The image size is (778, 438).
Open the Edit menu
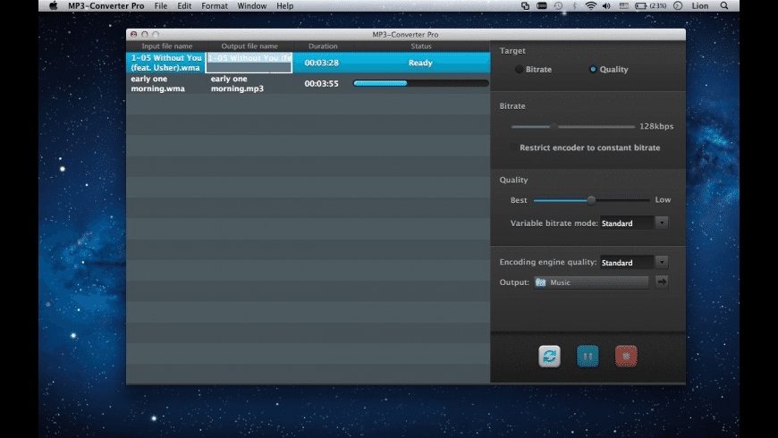pos(184,6)
